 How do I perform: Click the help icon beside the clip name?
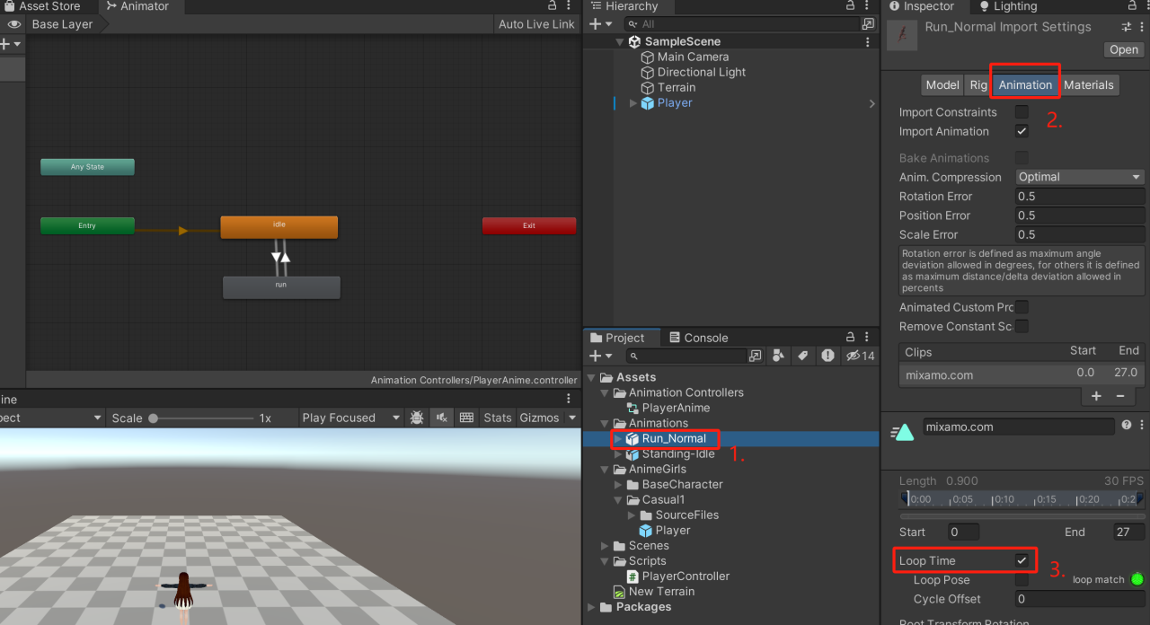coord(1127,426)
